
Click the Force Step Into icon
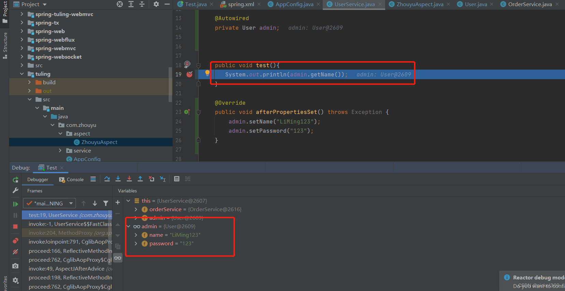(x=129, y=179)
